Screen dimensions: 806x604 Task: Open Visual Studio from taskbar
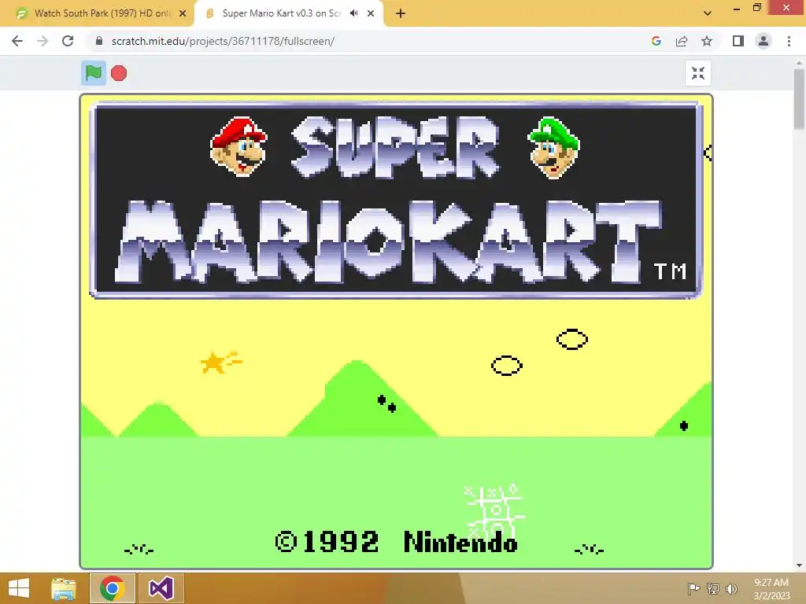[x=161, y=588]
